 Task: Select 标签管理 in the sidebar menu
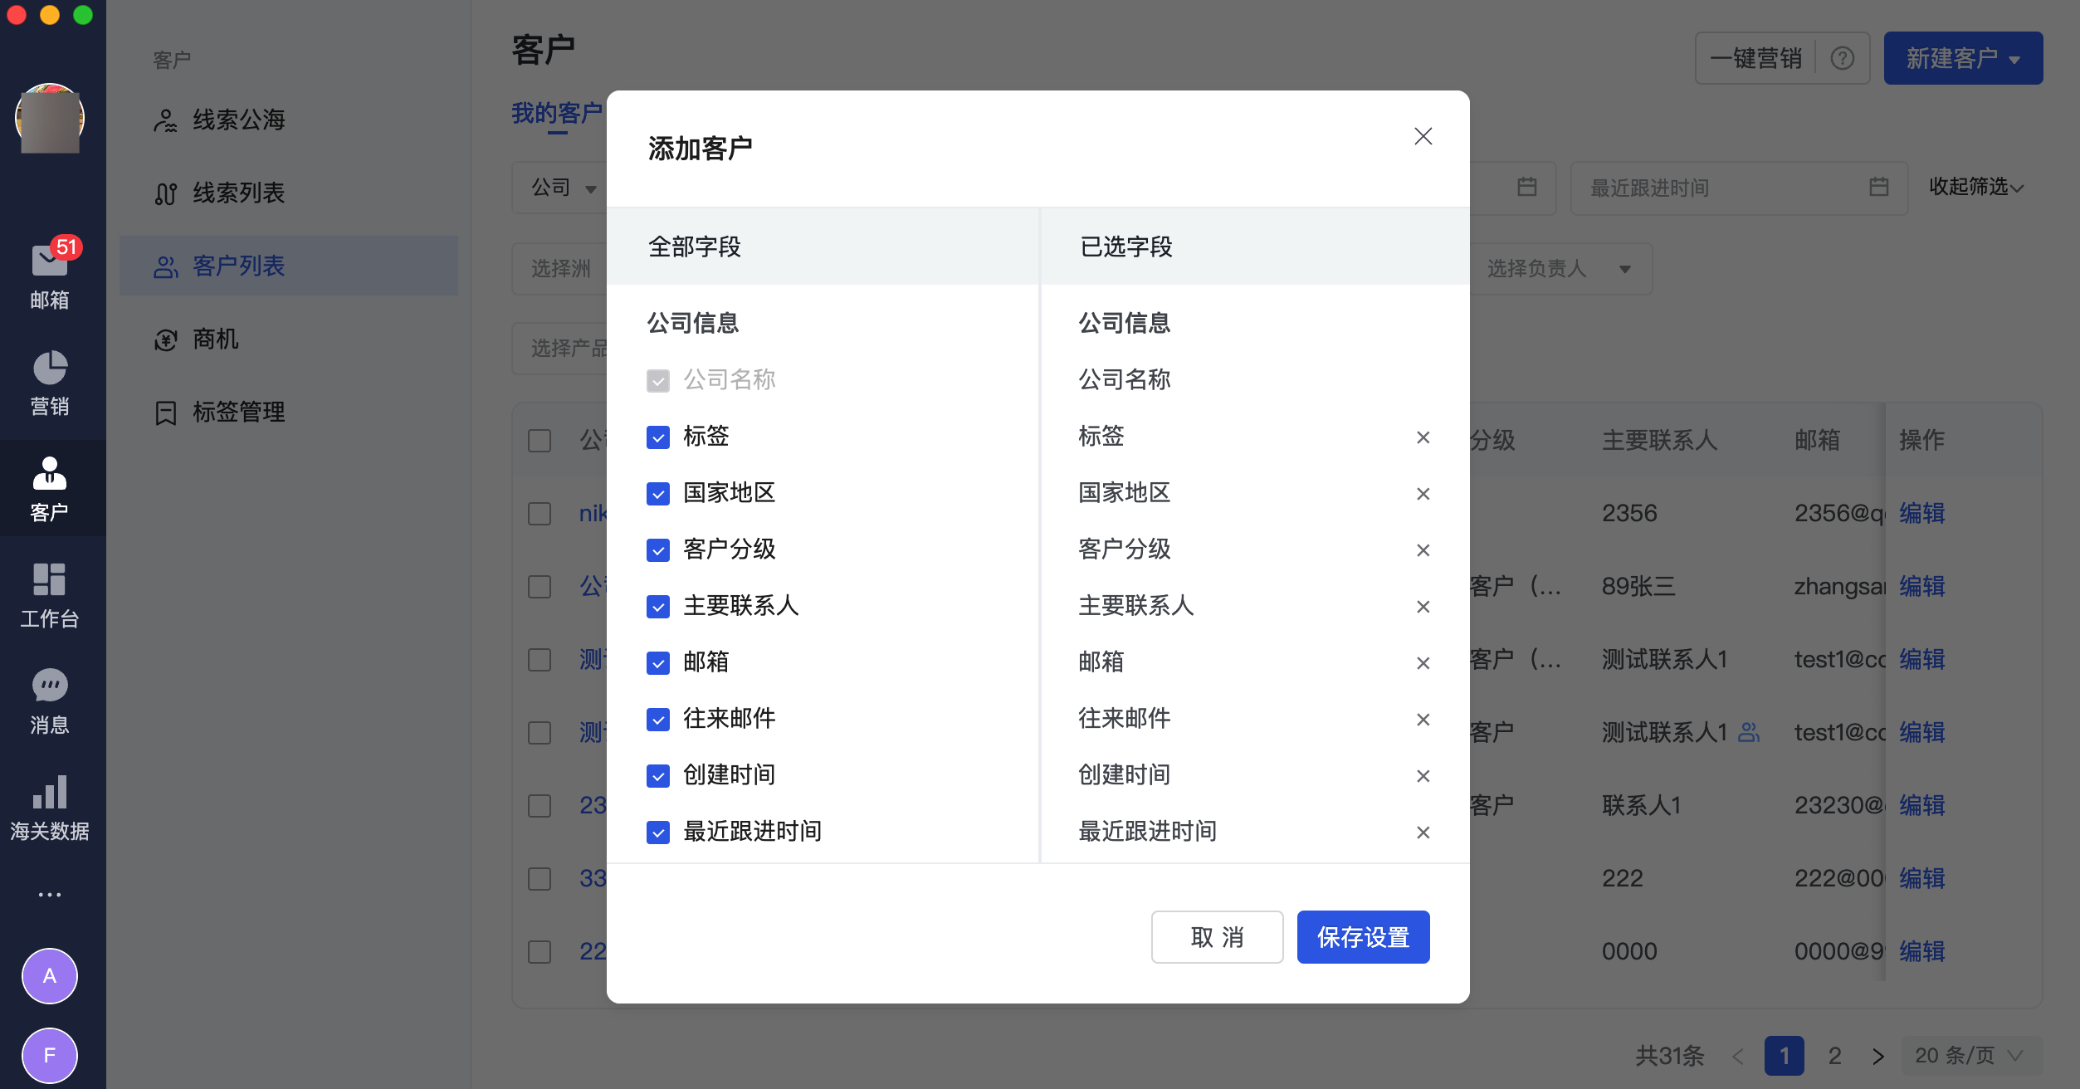237,412
